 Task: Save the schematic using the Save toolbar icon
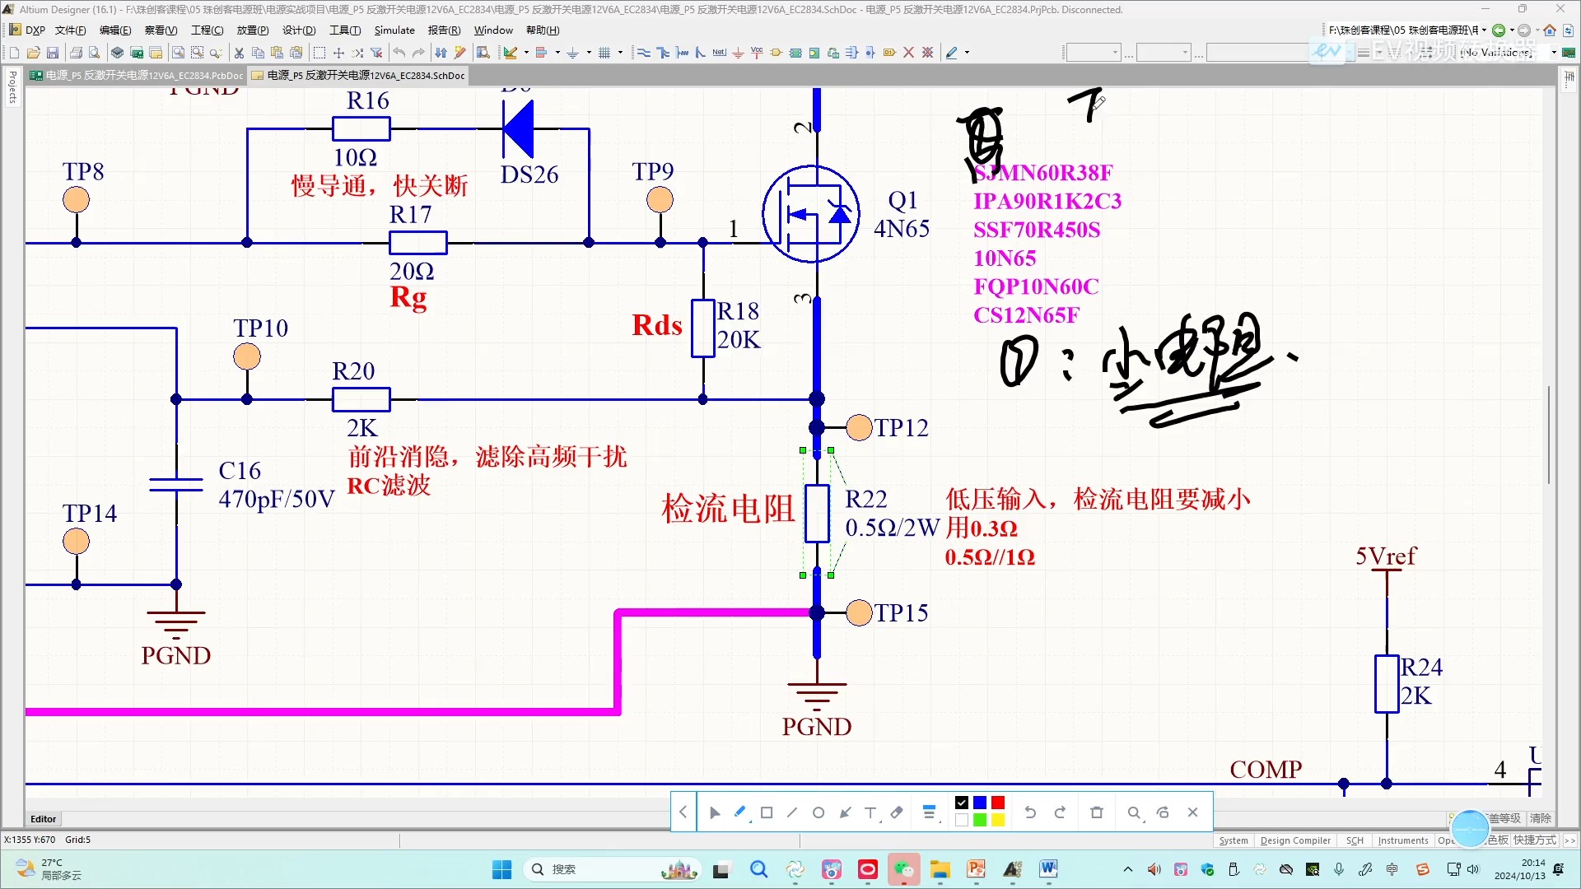coord(53,52)
